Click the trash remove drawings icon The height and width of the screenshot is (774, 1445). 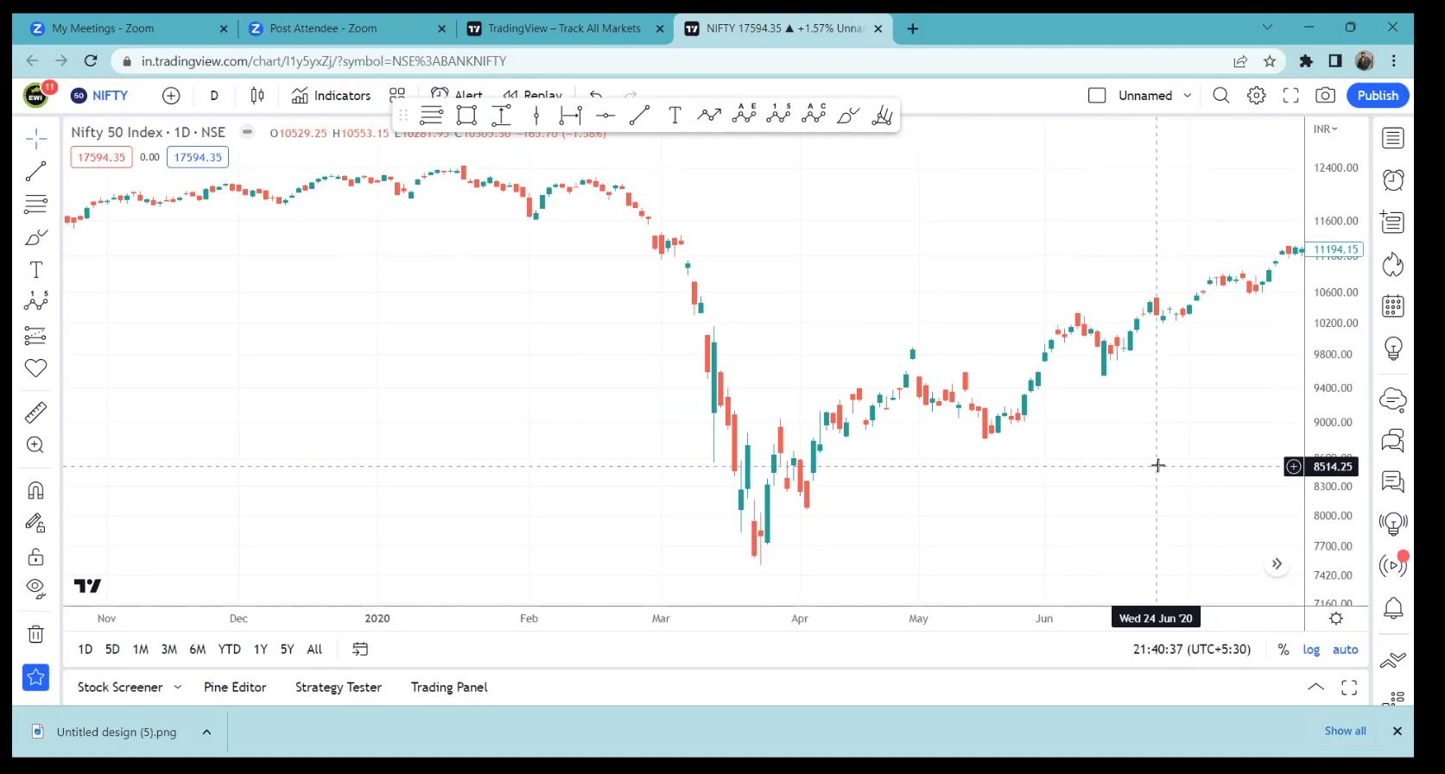coord(35,634)
